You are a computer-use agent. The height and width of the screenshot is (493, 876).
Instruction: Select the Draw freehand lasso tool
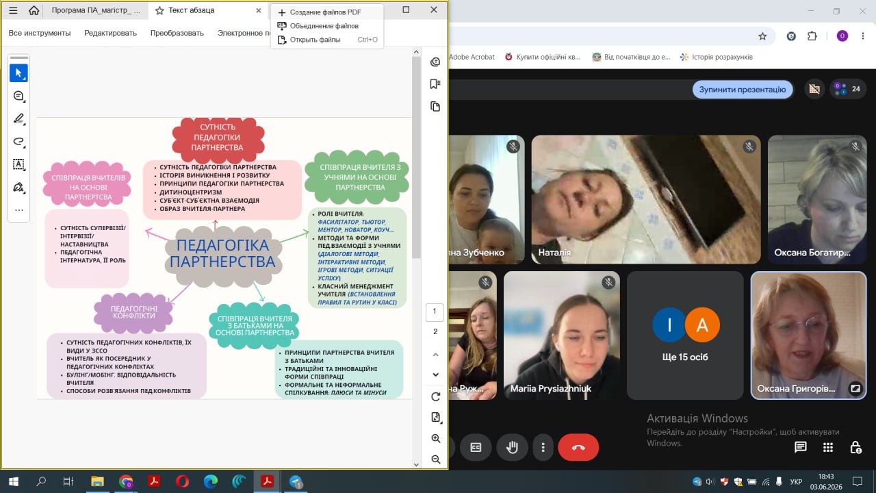(18, 142)
